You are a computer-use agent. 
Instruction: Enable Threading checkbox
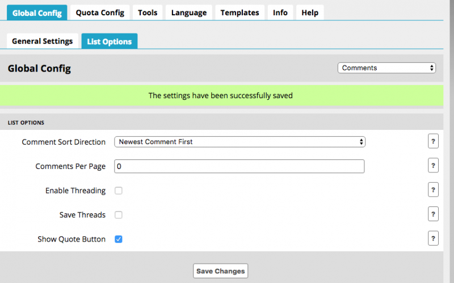click(x=119, y=191)
